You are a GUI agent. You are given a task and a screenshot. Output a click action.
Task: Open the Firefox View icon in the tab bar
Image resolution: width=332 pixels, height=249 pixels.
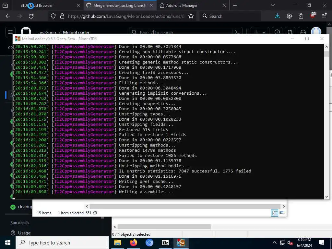tap(5, 6)
